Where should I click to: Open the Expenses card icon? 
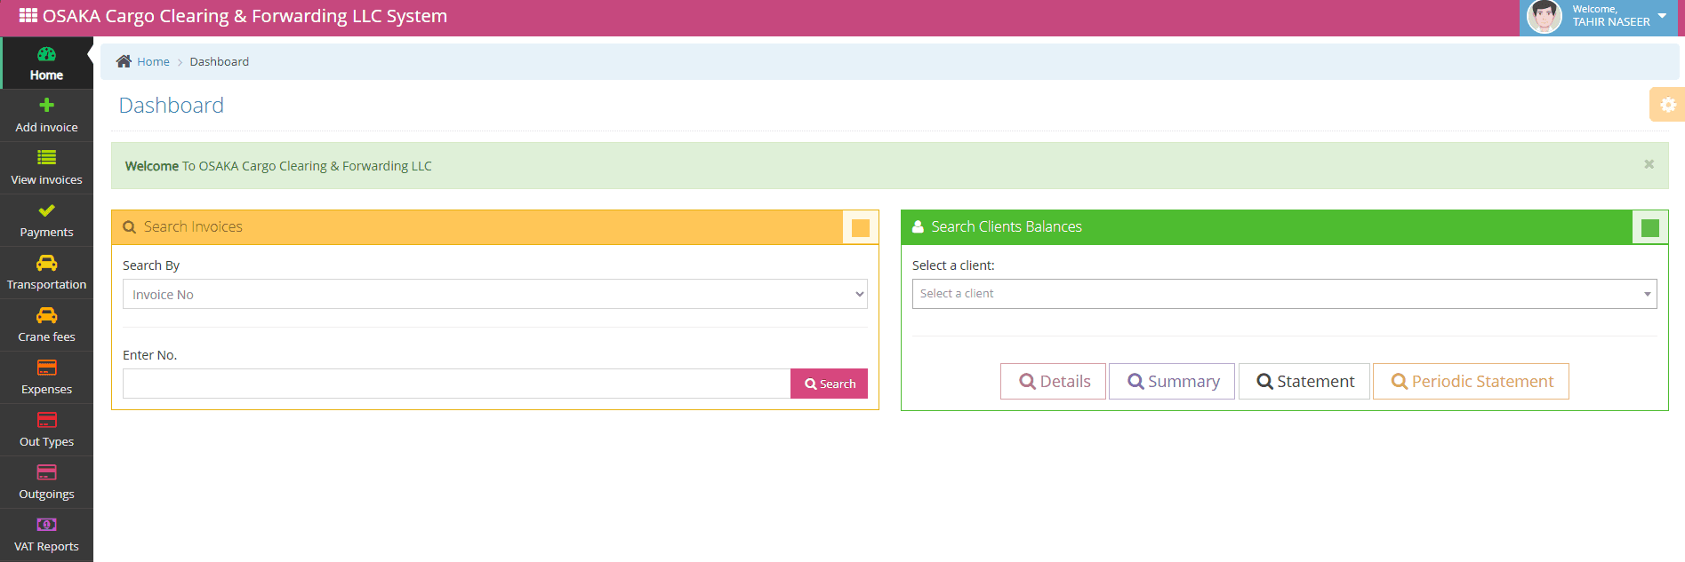pos(46,368)
